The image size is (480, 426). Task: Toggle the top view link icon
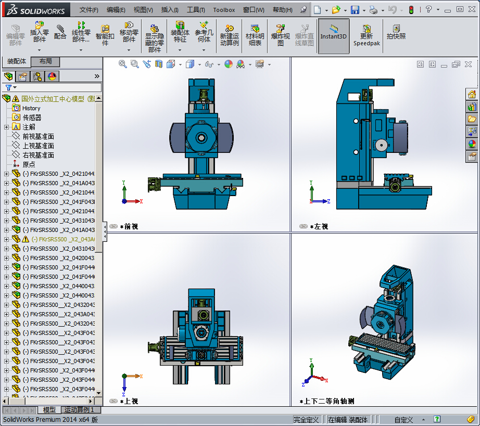tap(113, 401)
